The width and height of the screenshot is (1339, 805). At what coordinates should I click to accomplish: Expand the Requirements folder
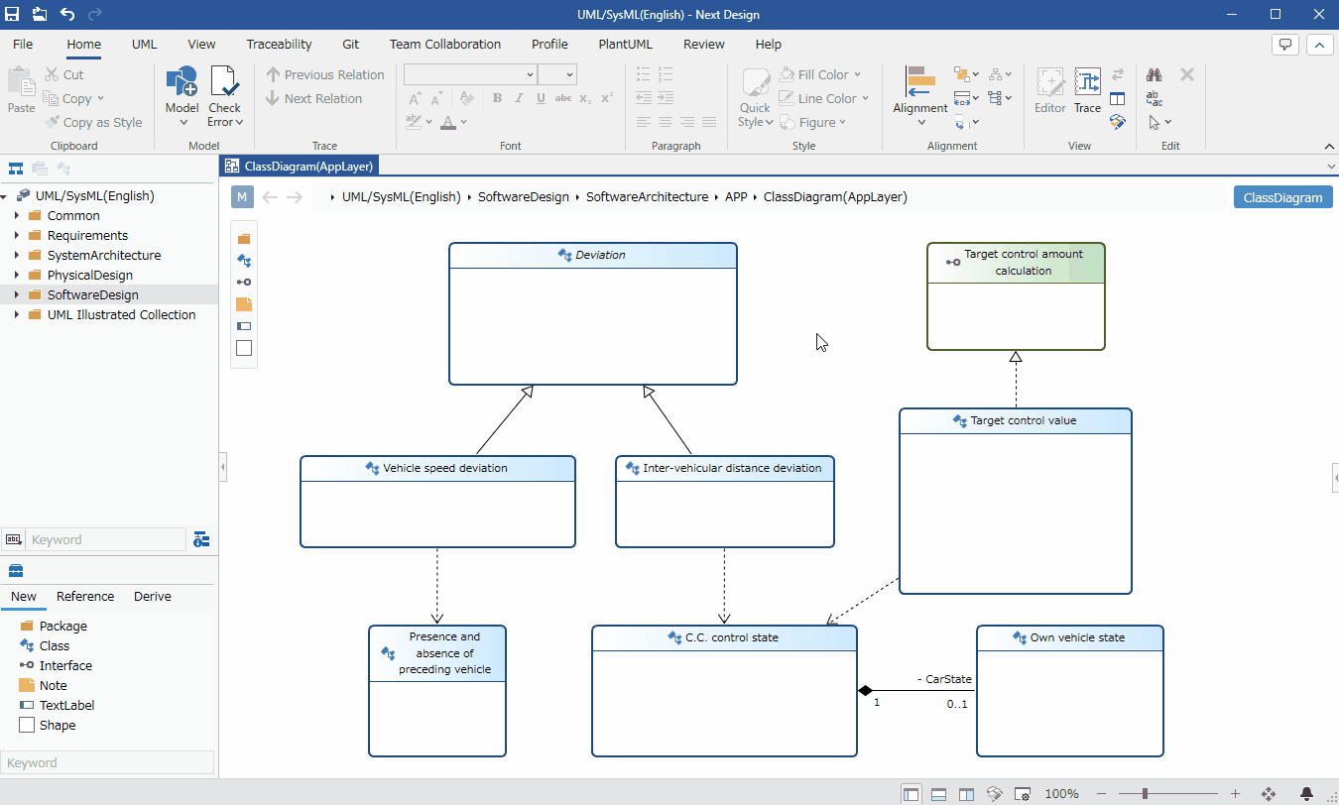tap(17, 235)
